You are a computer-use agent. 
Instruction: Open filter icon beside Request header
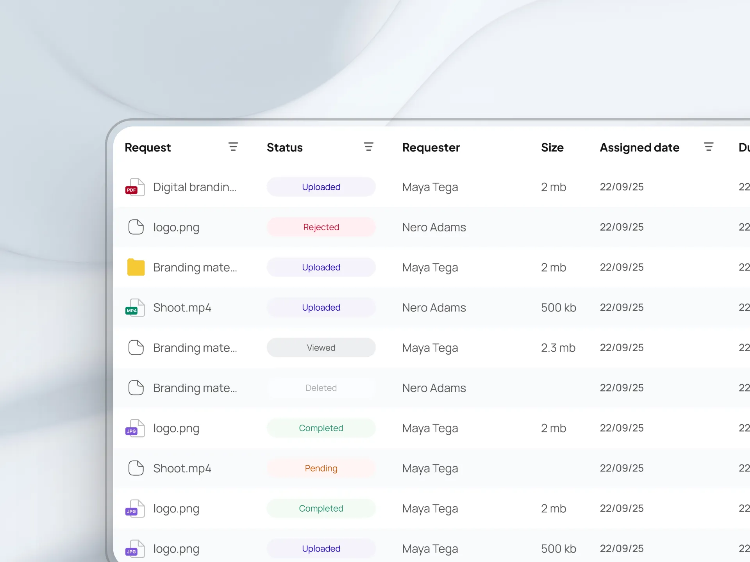tap(233, 147)
